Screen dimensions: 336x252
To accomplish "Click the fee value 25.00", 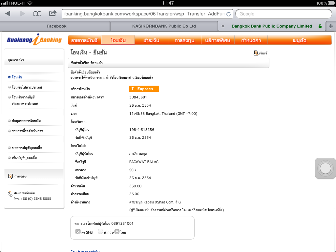I will pyautogui.click(x=134, y=194).
